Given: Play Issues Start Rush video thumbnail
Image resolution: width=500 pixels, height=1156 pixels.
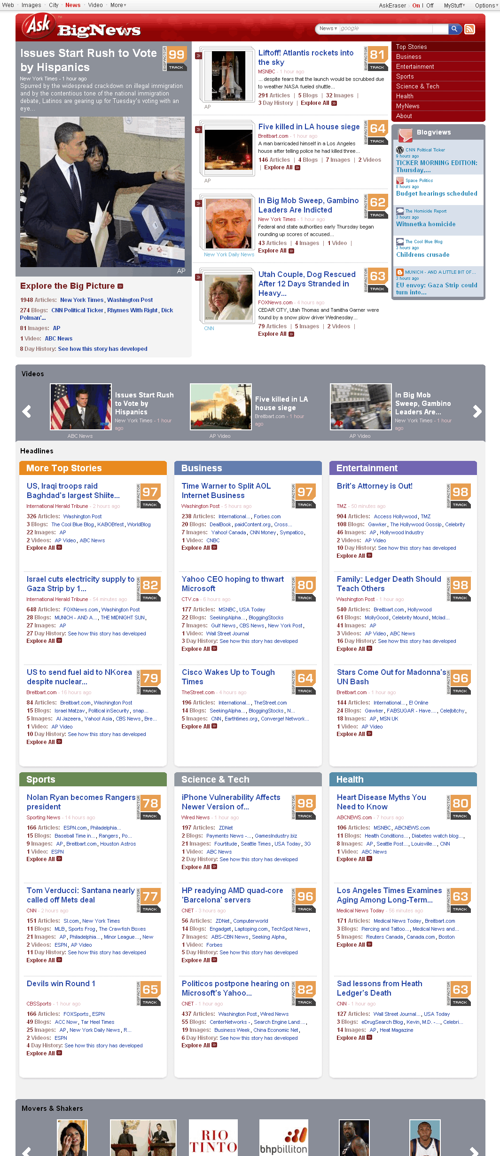Looking at the screenshot, I should coord(81,407).
